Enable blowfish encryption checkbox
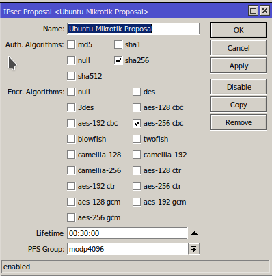 coord(71,139)
